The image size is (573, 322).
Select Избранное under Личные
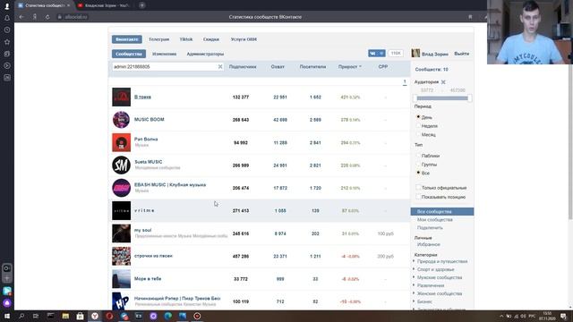tap(428, 244)
